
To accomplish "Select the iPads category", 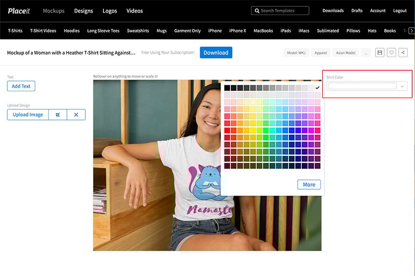I will [x=286, y=31].
